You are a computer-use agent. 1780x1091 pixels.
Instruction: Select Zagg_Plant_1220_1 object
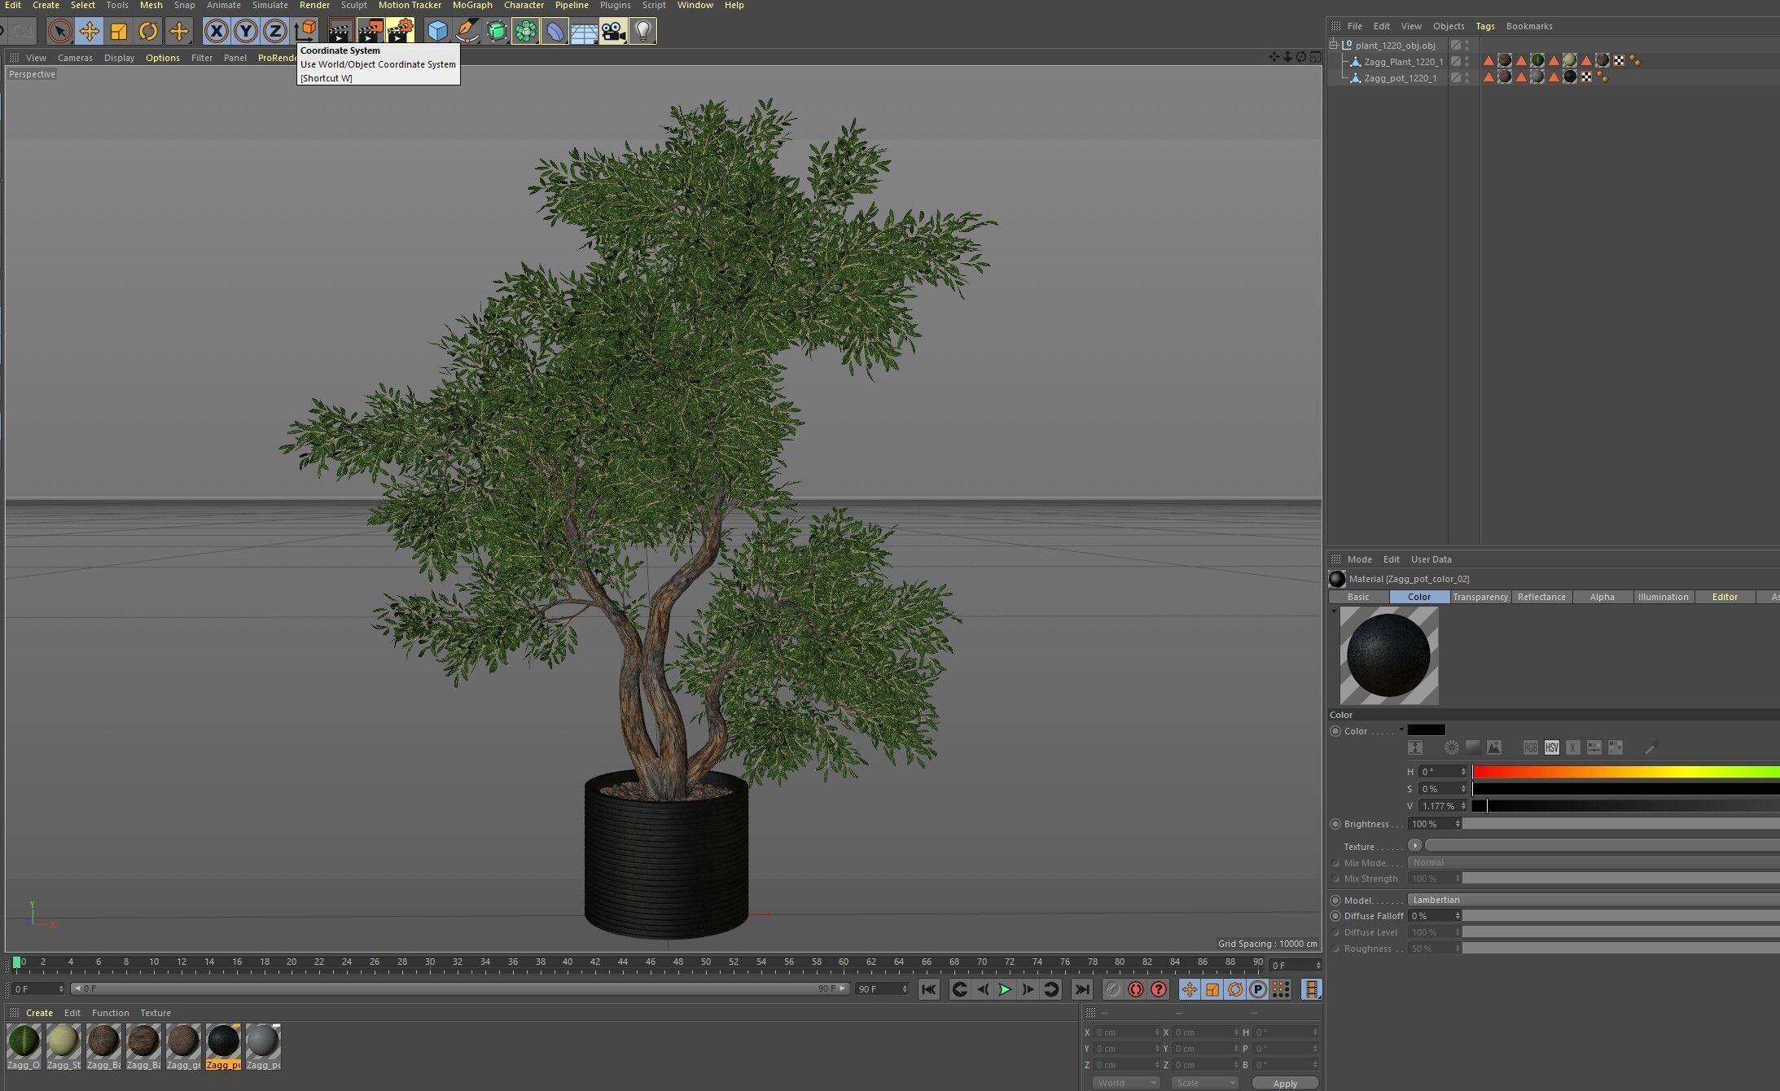(x=1404, y=62)
